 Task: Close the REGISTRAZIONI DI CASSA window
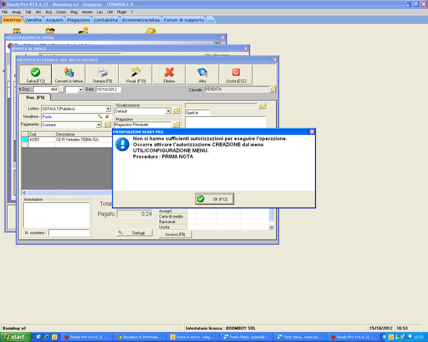223,37
